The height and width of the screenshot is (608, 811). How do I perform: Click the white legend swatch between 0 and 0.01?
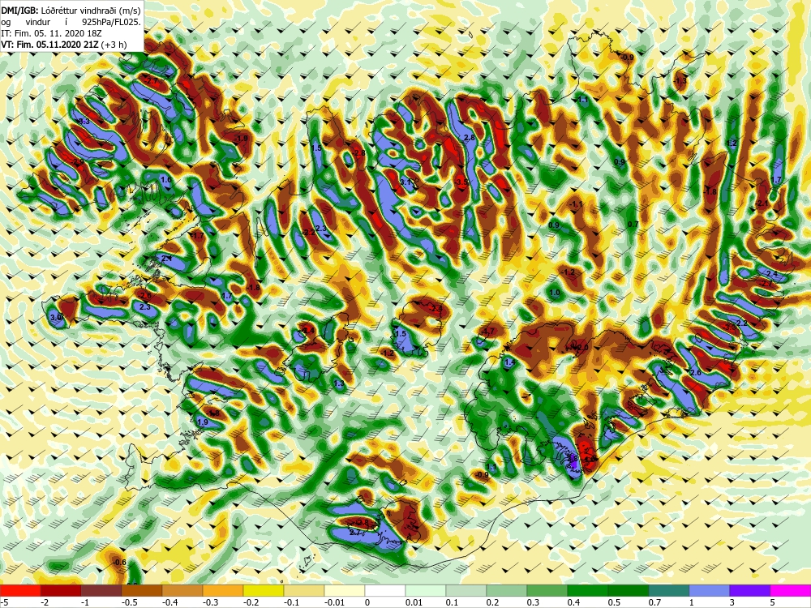point(385,590)
